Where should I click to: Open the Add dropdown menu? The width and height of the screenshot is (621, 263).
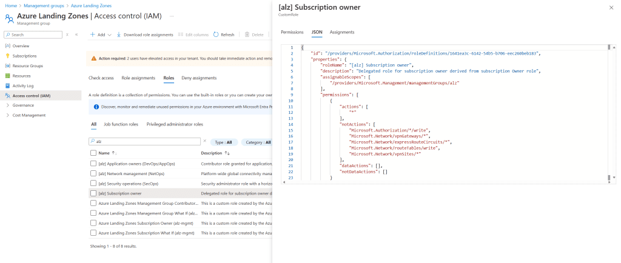coord(101,35)
